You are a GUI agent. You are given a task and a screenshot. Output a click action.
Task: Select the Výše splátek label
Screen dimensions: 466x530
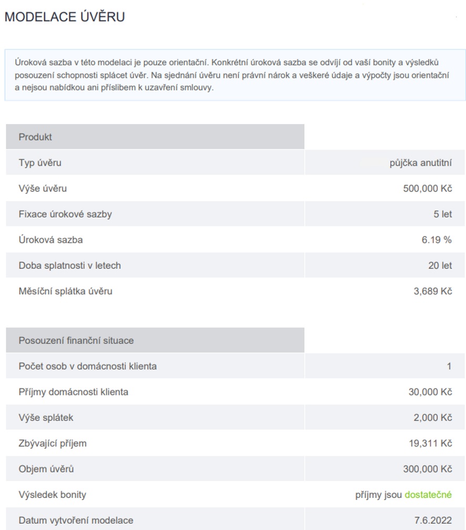point(46,418)
